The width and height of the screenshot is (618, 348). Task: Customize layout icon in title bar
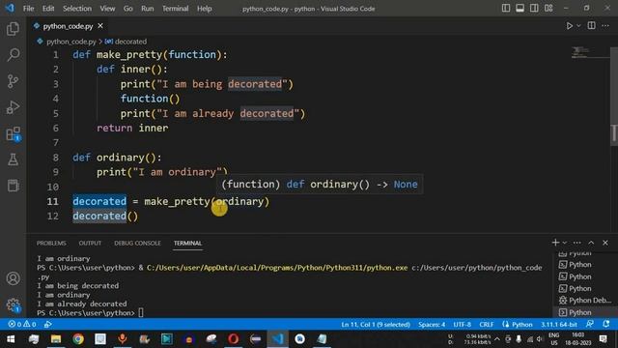coord(548,9)
